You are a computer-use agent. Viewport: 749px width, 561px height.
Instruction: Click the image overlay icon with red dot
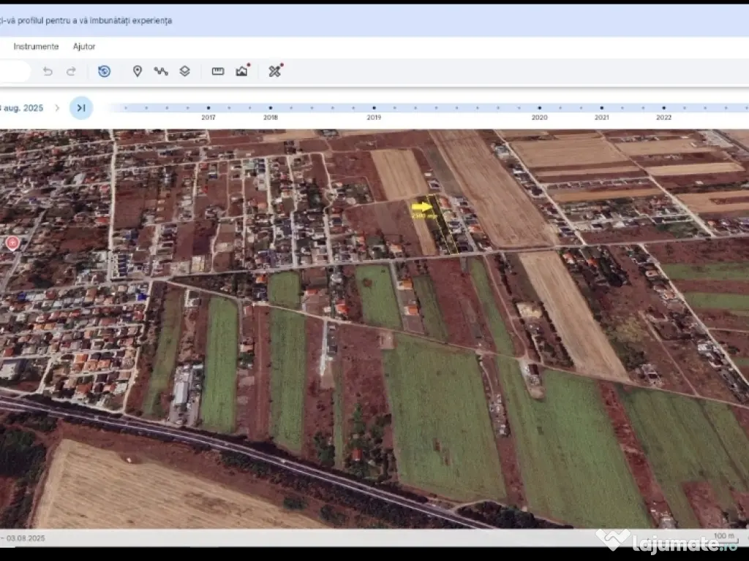point(242,72)
